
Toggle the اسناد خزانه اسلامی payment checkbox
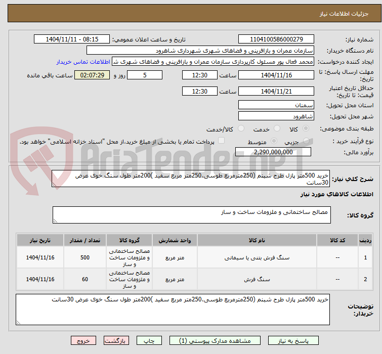point(221,141)
